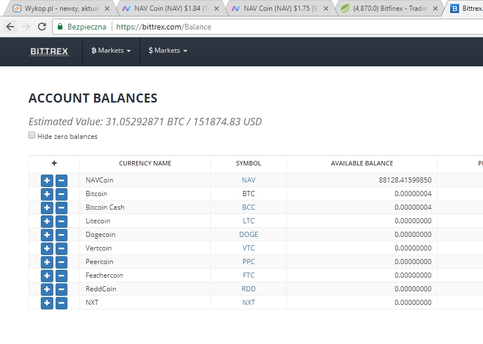Switch to the Bitfinex trading tab

[x=388, y=9]
